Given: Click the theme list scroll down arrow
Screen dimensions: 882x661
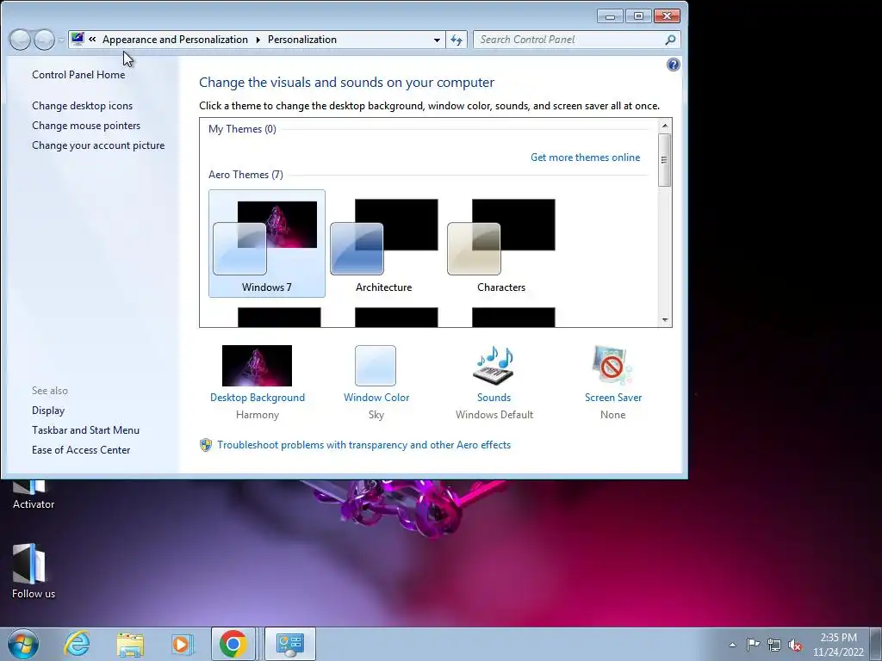Looking at the screenshot, I should tap(665, 320).
